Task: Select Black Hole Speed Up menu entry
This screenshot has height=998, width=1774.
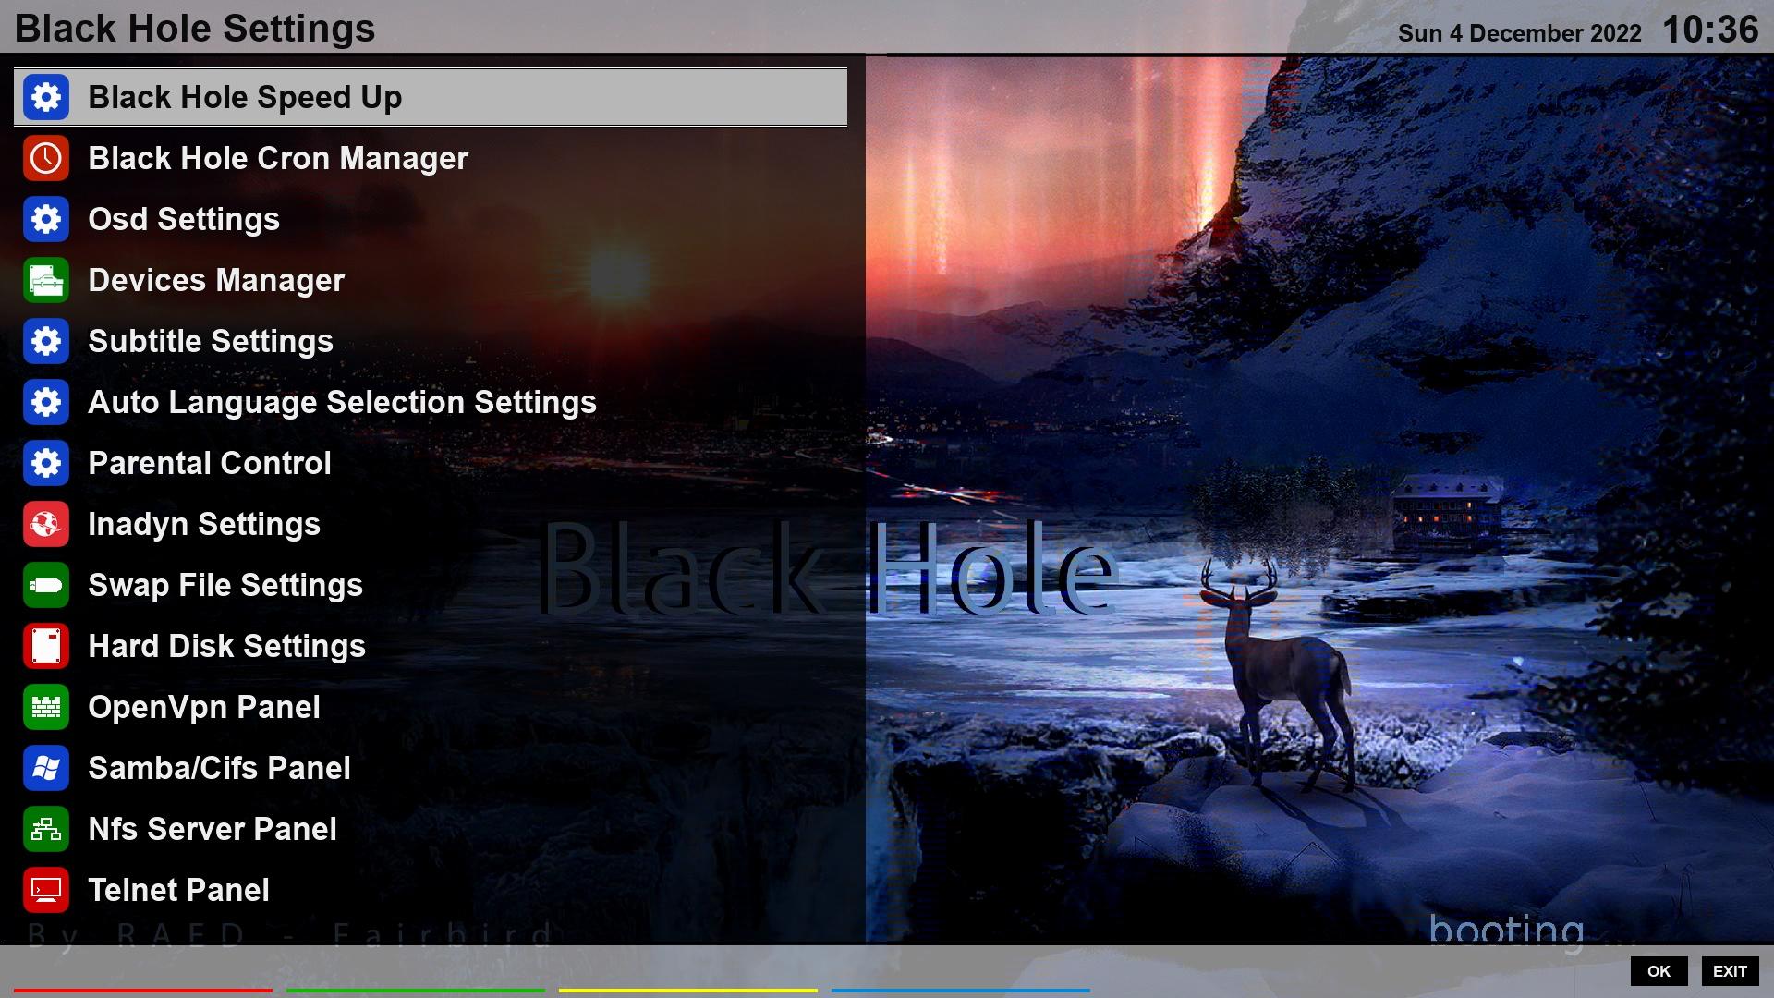Action: [x=431, y=97]
